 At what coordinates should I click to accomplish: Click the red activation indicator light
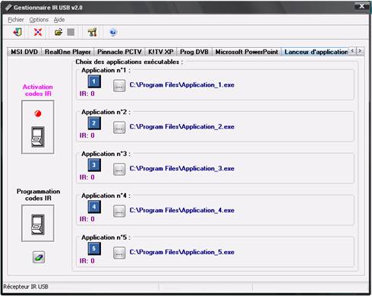tap(38, 113)
